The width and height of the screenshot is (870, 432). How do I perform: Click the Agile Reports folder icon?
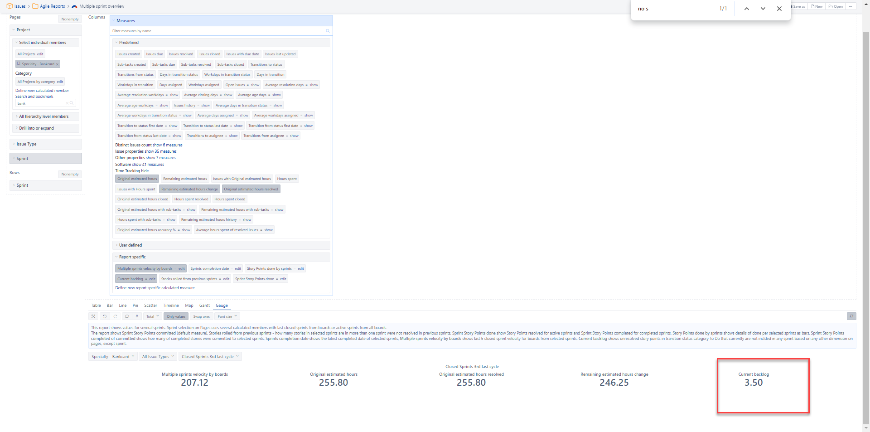point(35,6)
